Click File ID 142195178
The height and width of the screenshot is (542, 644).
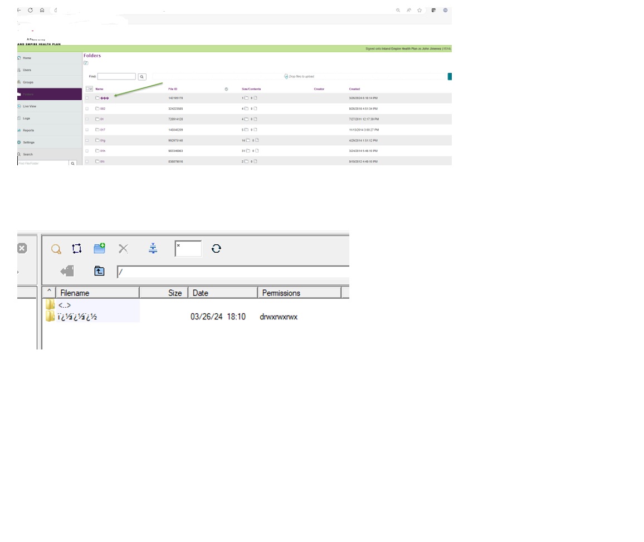point(175,98)
